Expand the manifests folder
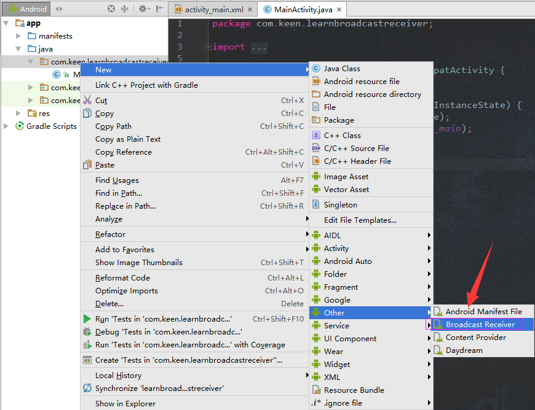This screenshot has width=535, height=410. 18,36
